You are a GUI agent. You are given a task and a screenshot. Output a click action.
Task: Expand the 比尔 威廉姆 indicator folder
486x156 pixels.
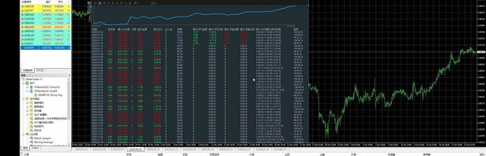(x=27, y=115)
